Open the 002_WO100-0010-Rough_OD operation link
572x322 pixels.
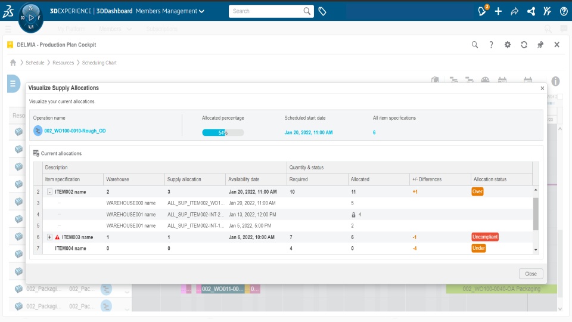tap(75, 131)
